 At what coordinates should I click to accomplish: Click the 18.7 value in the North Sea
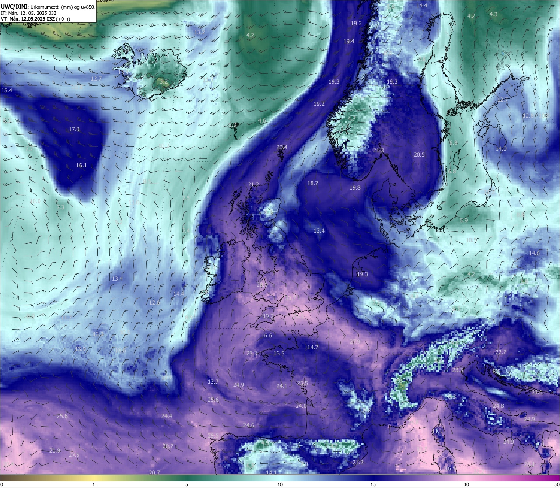coord(313,183)
